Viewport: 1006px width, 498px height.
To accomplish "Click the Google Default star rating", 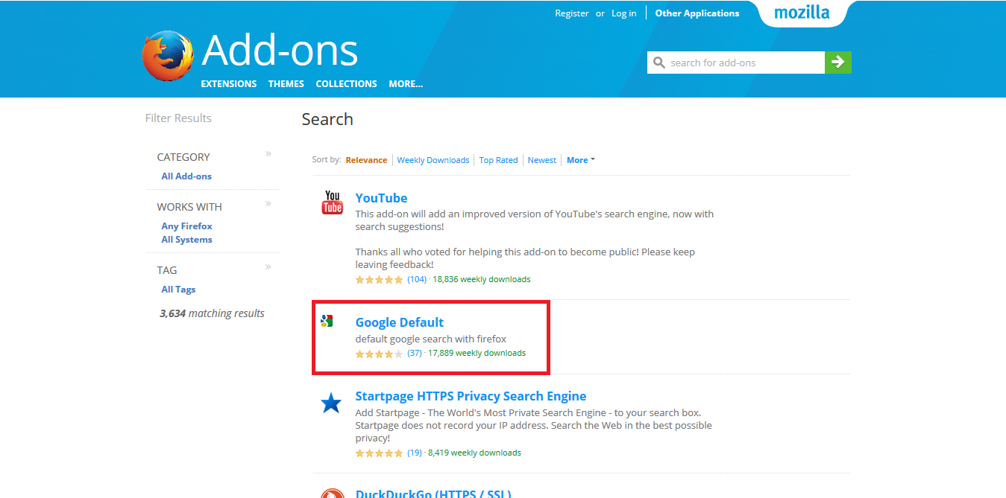I will (379, 354).
